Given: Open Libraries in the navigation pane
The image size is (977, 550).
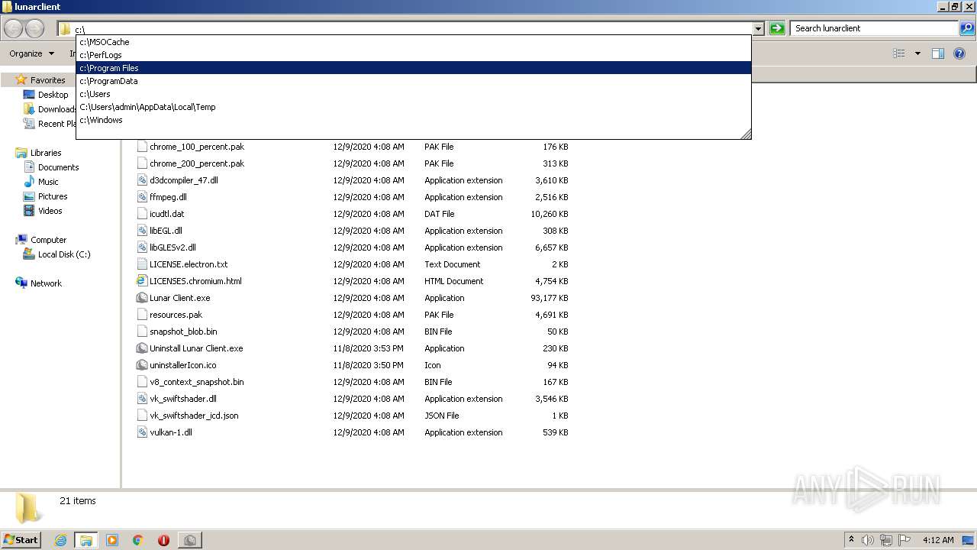Looking at the screenshot, I should pyautogui.click(x=46, y=153).
